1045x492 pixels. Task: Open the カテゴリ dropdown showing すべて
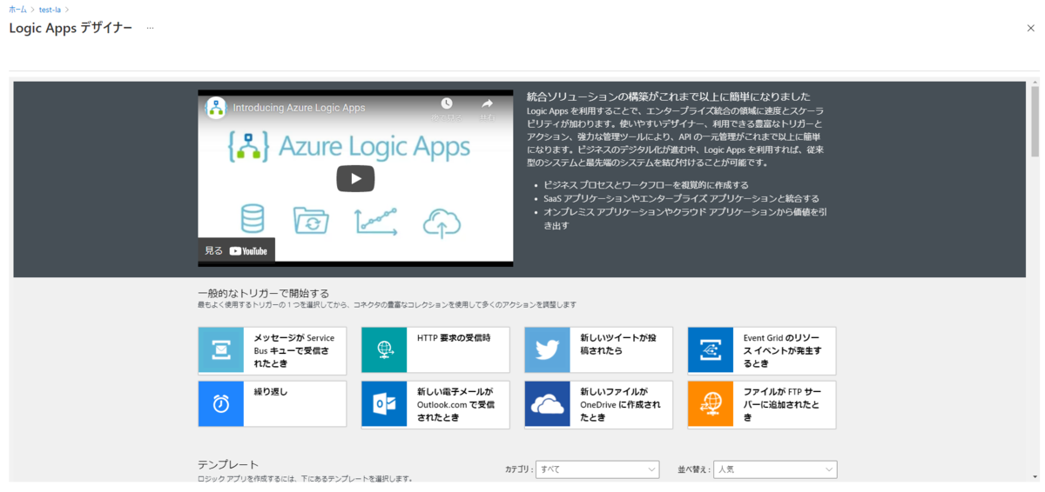click(597, 469)
